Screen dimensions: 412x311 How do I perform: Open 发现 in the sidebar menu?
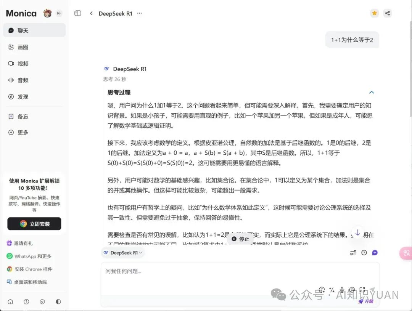coord(23,97)
